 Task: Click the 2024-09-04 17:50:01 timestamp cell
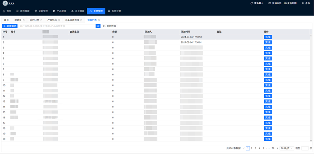(191, 42)
